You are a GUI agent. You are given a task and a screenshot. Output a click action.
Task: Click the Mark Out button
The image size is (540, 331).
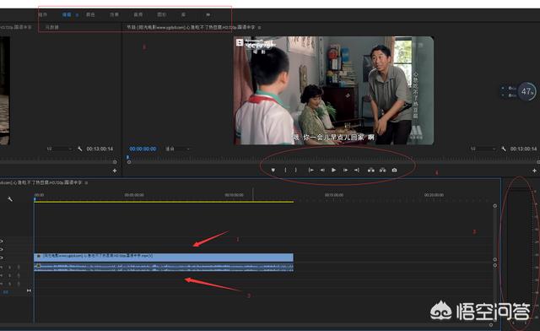coord(296,170)
